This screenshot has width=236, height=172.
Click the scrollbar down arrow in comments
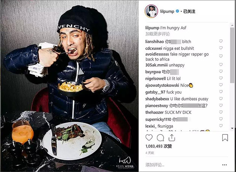click(232, 128)
